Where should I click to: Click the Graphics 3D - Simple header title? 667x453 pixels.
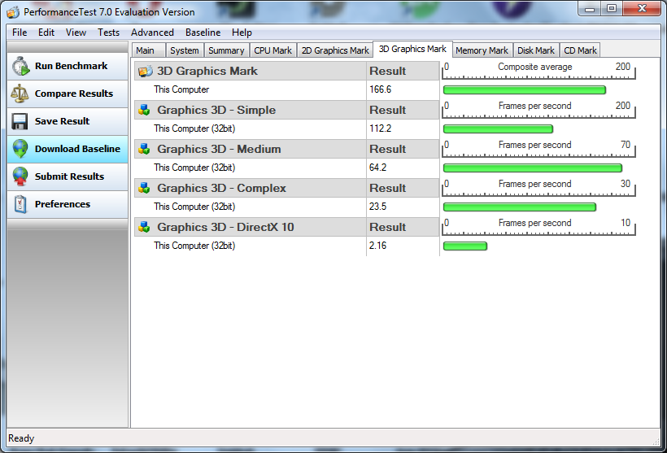pos(216,110)
